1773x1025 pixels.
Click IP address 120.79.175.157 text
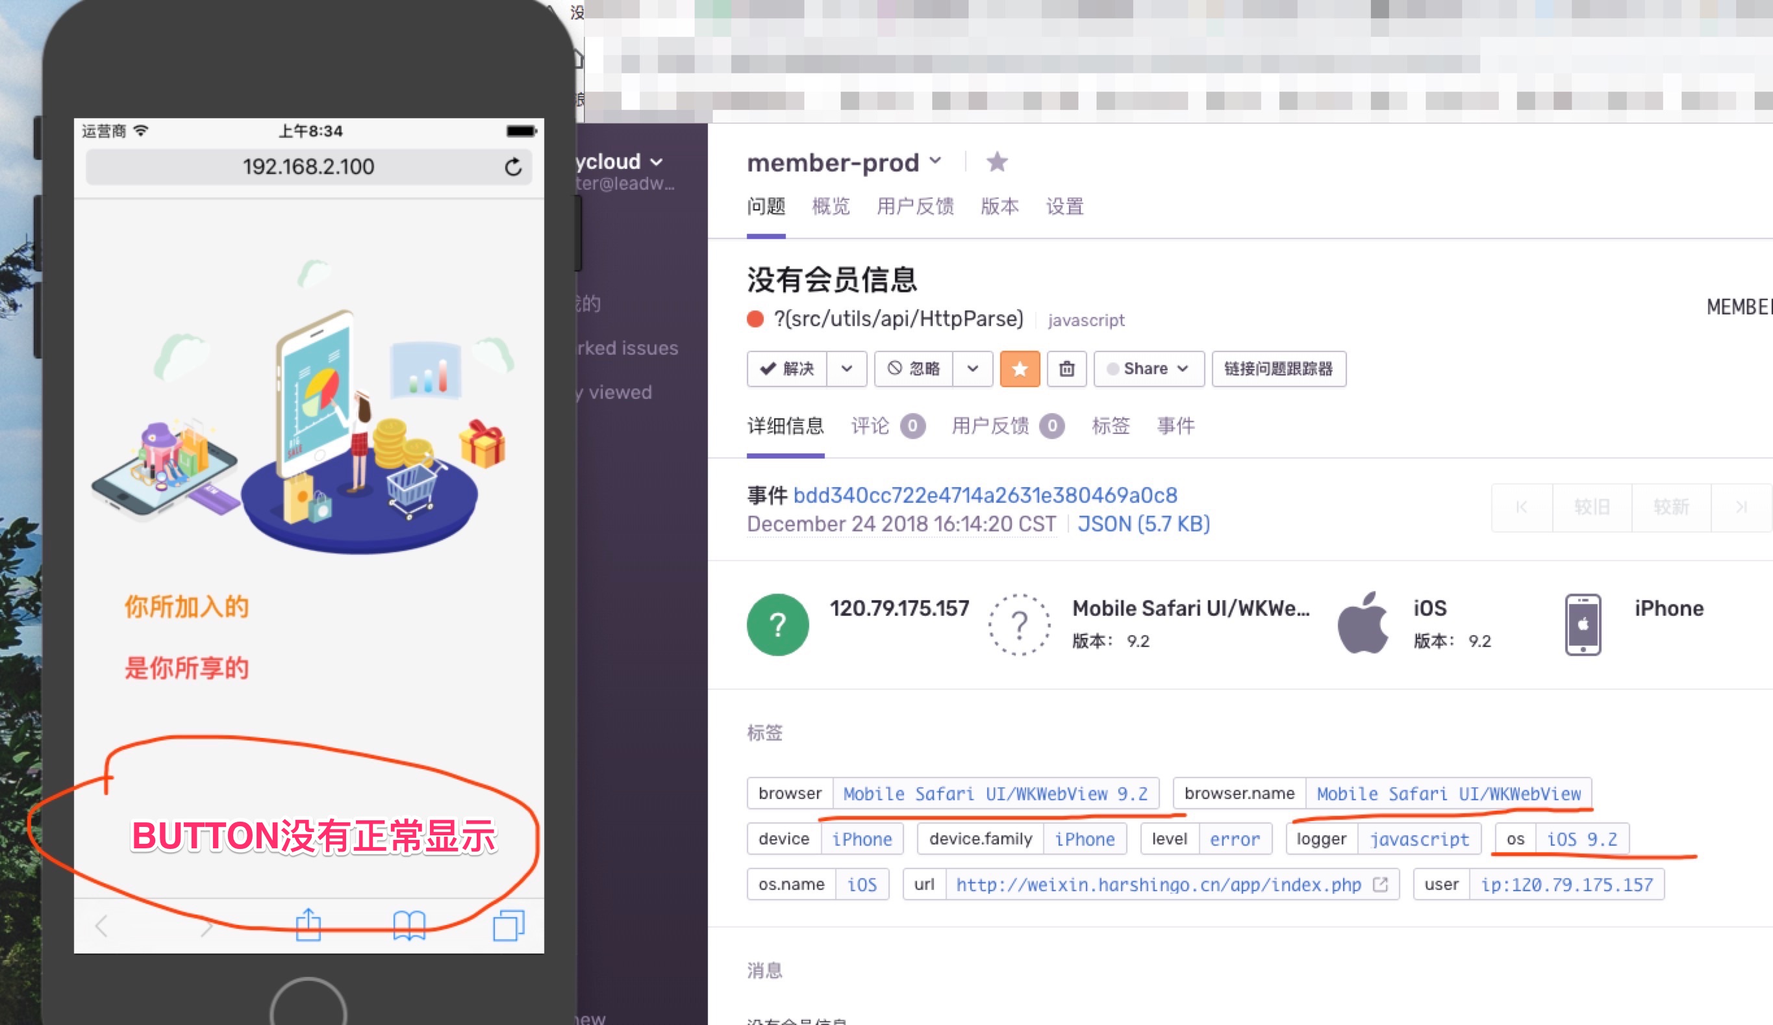tap(899, 609)
